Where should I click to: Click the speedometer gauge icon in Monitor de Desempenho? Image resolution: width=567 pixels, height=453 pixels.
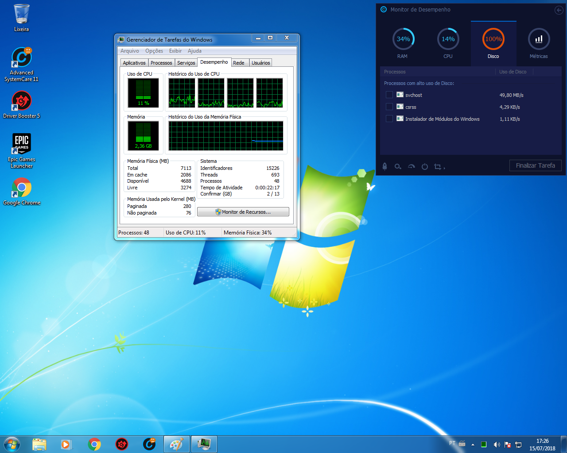[x=412, y=166]
